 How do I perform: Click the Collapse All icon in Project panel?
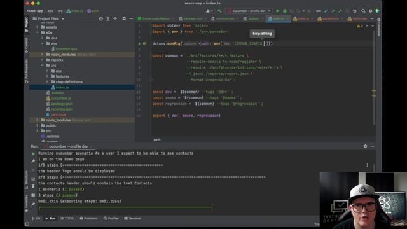coord(115,18)
